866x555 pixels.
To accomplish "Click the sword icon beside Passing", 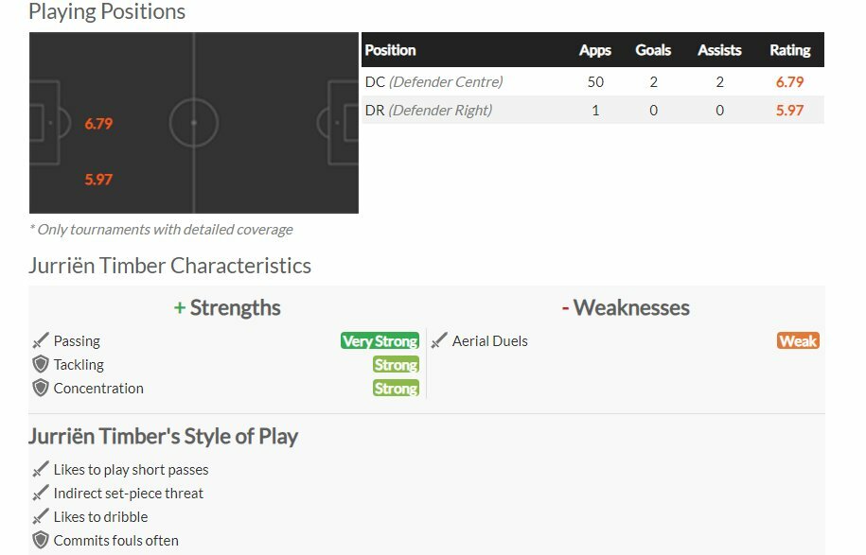I will 41,341.
